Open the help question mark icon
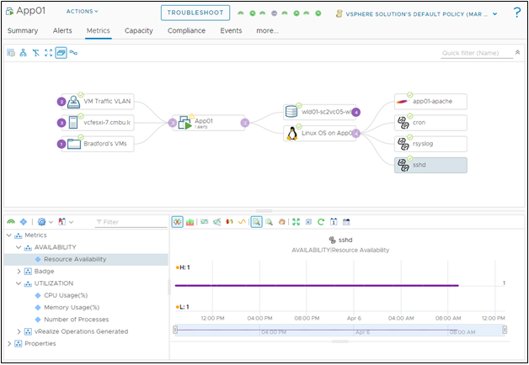 coord(516,13)
